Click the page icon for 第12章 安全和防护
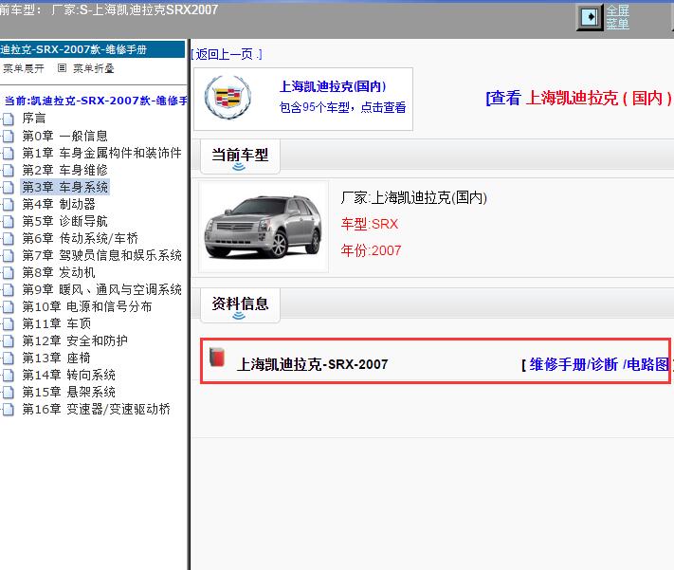This screenshot has height=570, width=674. click(9, 341)
